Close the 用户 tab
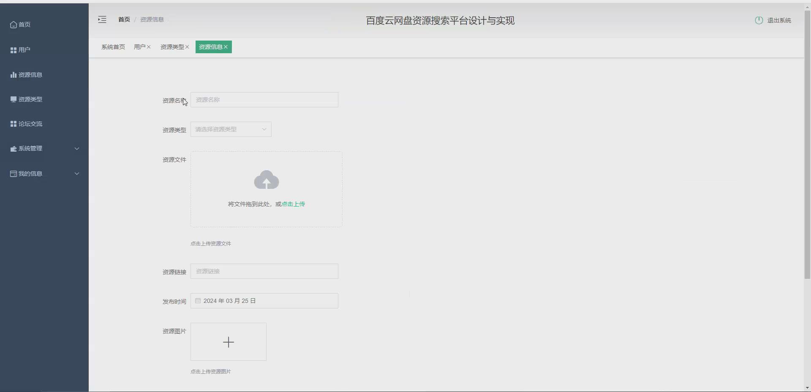The width and height of the screenshot is (811, 392). (x=149, y=47)
